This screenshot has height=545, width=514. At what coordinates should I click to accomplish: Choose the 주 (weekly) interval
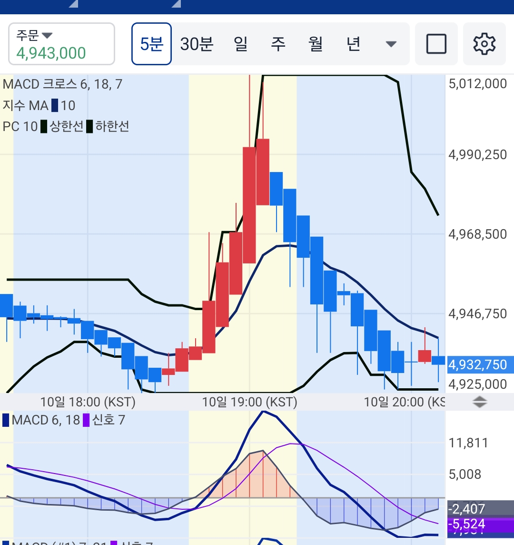tap(278, 44)
